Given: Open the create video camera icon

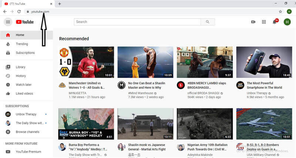Looking at the screenshot, I should click(253, 22).
